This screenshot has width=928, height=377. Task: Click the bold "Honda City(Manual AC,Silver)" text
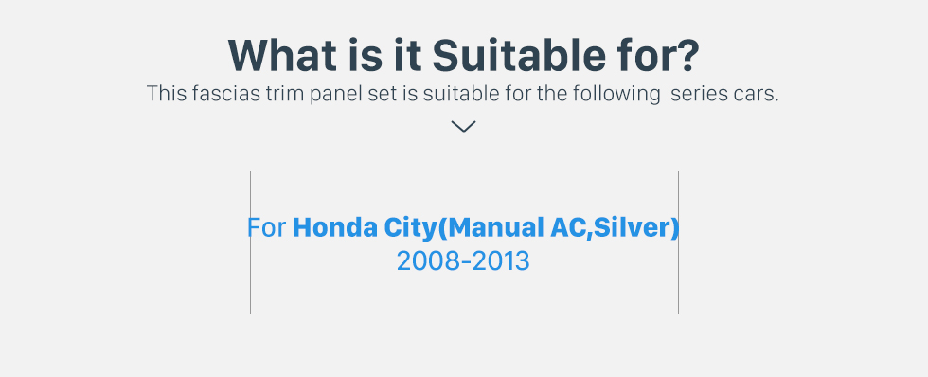tap(486, 228)
